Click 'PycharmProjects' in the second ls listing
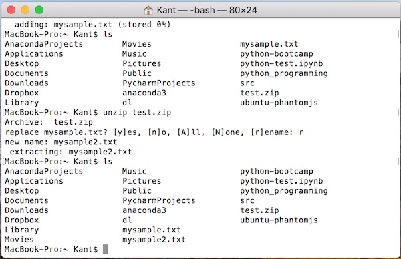This screenshot has width=401, height=259. click(x=159, y=200)
